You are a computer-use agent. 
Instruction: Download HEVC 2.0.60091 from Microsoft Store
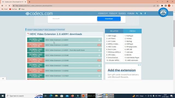36,50
